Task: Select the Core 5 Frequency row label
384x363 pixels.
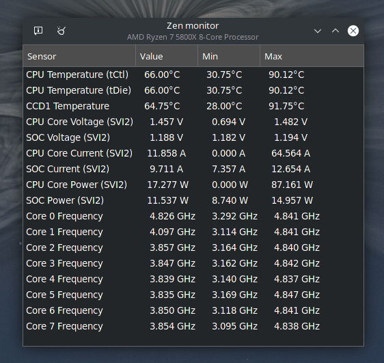Action: (64, 295)
